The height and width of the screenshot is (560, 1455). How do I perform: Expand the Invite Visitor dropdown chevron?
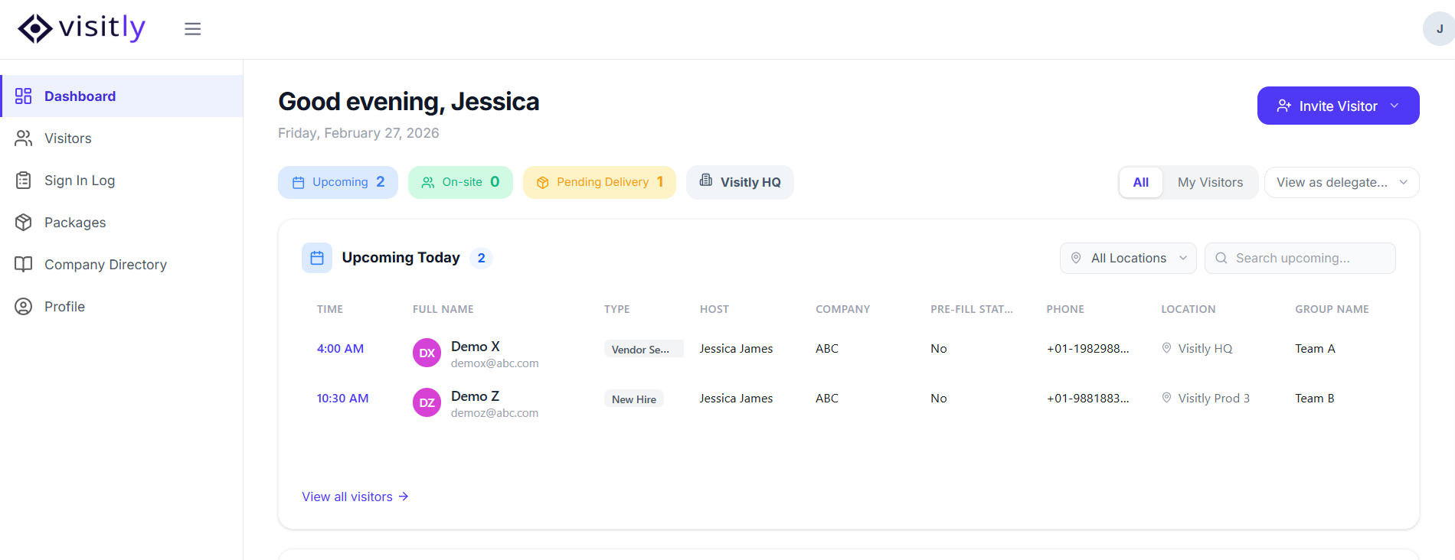(1395, 106)
